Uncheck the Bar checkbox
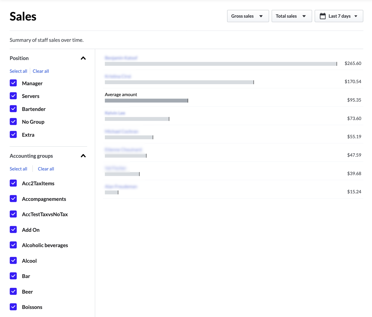 click(13, 276)
